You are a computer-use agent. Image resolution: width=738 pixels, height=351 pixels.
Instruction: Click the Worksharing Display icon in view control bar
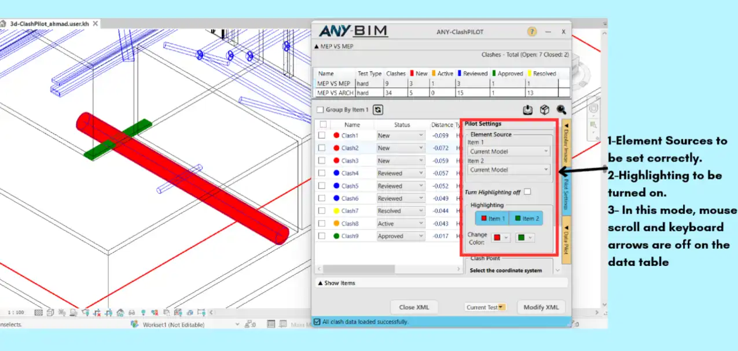[x=155, y=313]
